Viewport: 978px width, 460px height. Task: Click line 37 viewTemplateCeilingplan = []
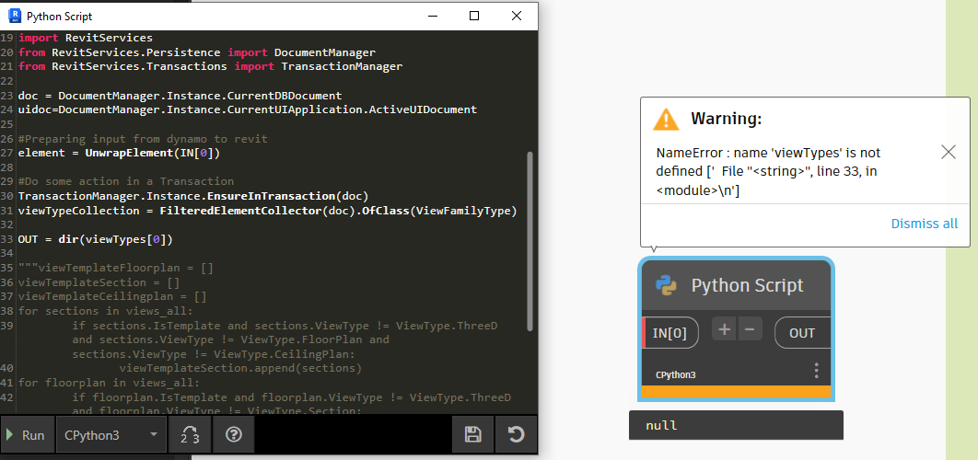[x=112, y=297]
